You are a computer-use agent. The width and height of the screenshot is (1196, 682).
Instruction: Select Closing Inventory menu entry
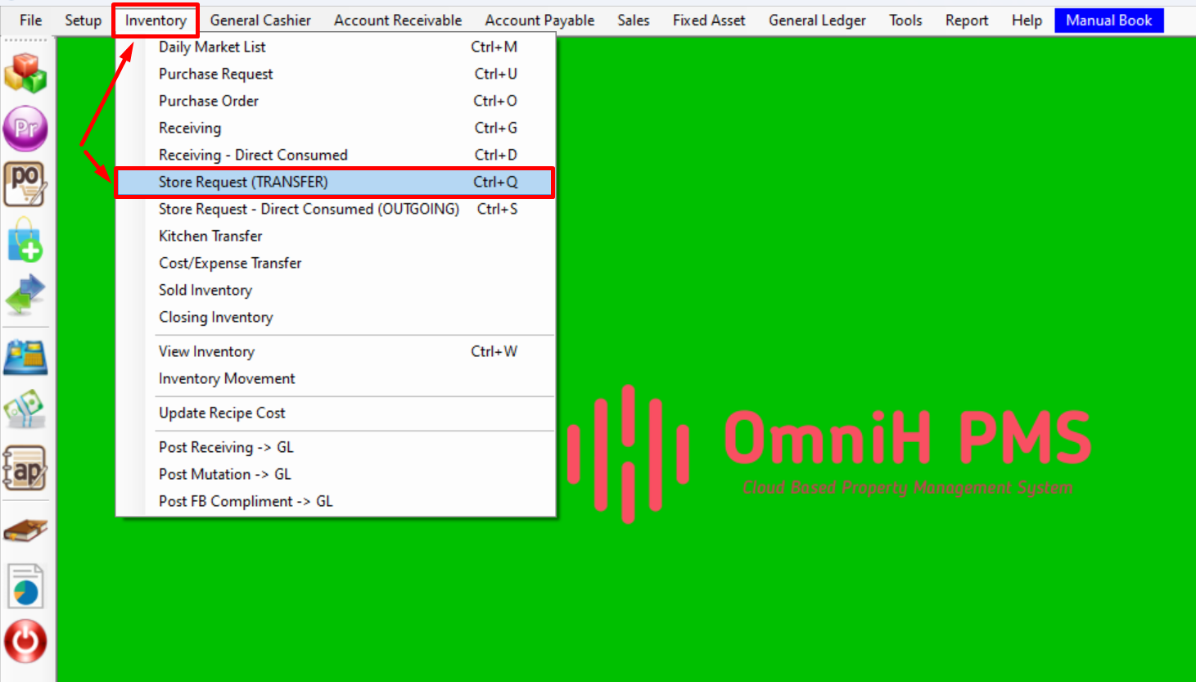click(336, 317)
